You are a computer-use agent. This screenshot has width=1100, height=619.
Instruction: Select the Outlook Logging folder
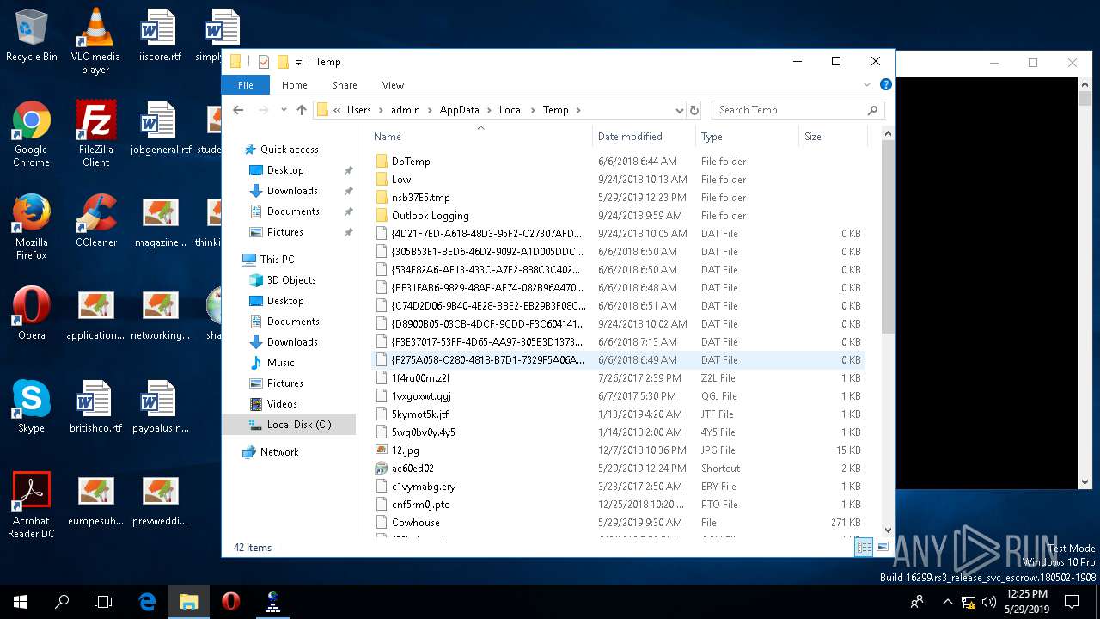click(x=430, y=216)
